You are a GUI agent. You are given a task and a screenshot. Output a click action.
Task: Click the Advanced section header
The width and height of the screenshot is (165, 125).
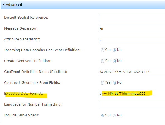(83, 5)
